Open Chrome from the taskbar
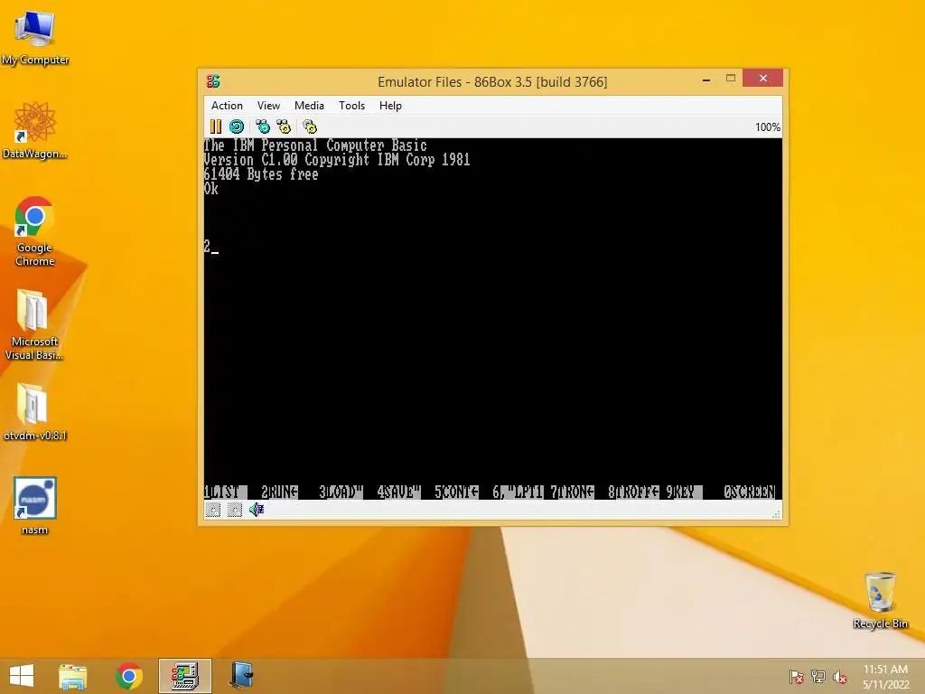This screenshot has height=694, width=925. (x=128, y=676)
